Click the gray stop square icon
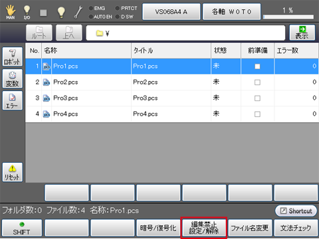The width and height of the screenshot is (319, 239). pos(43,13)
